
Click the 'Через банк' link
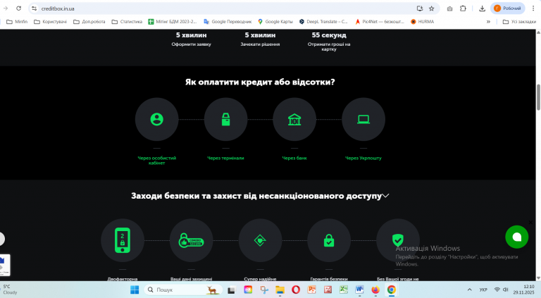tap(294, 158)
